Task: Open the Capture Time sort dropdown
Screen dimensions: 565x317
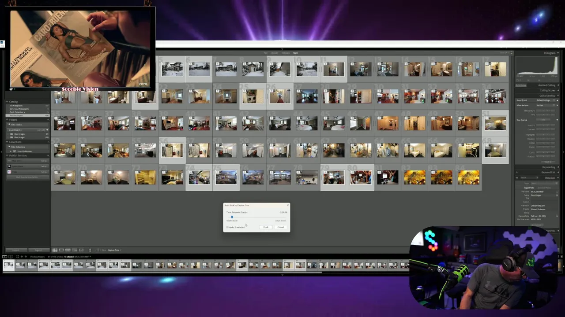Action: click(114, 250)
